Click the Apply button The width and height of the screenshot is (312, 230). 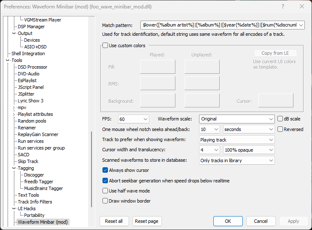pyautogui.click(x=293, y=221)
